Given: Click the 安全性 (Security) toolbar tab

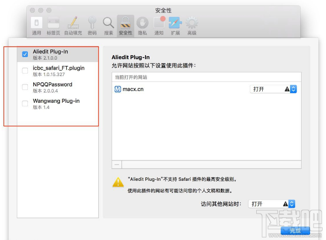Looking at the screenshot, I should pyautogui.click(x=125, y=25).
